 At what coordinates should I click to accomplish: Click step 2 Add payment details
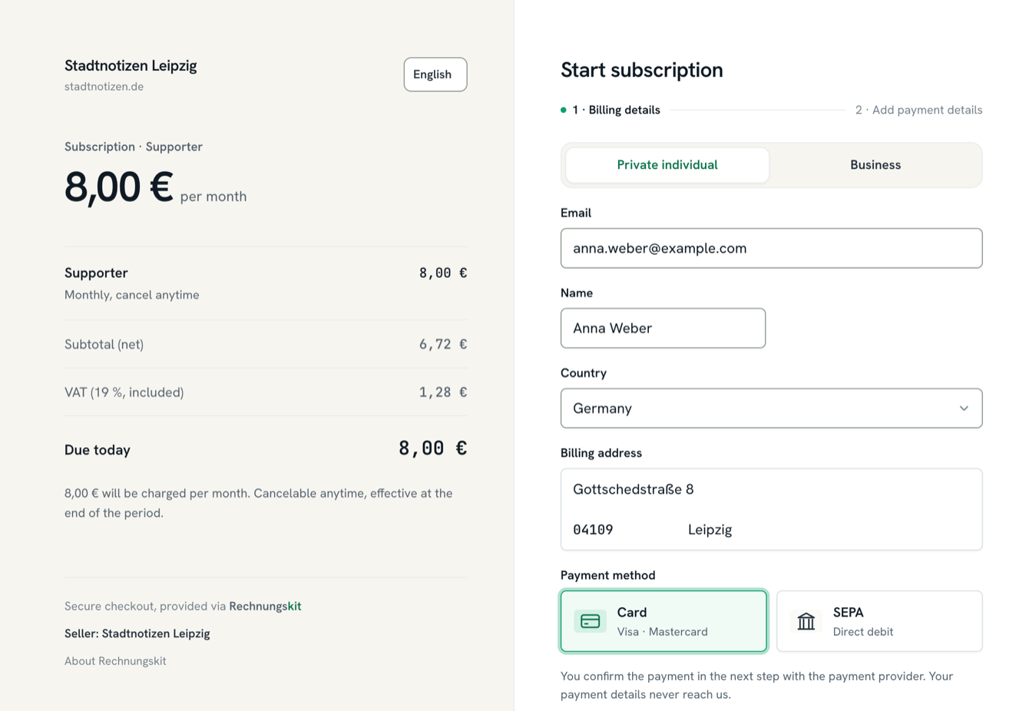click(918, 110)
